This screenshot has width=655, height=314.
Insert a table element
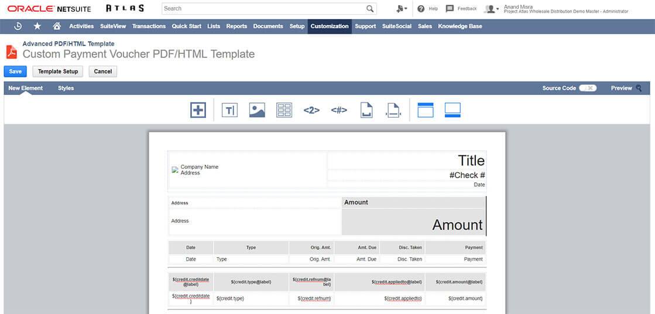tap(284, 110)
